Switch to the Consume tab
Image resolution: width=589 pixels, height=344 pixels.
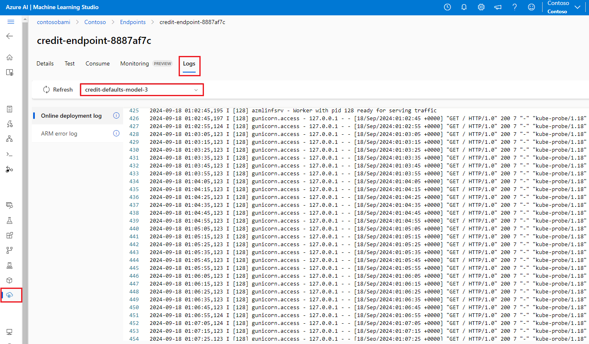coord(97,63)
